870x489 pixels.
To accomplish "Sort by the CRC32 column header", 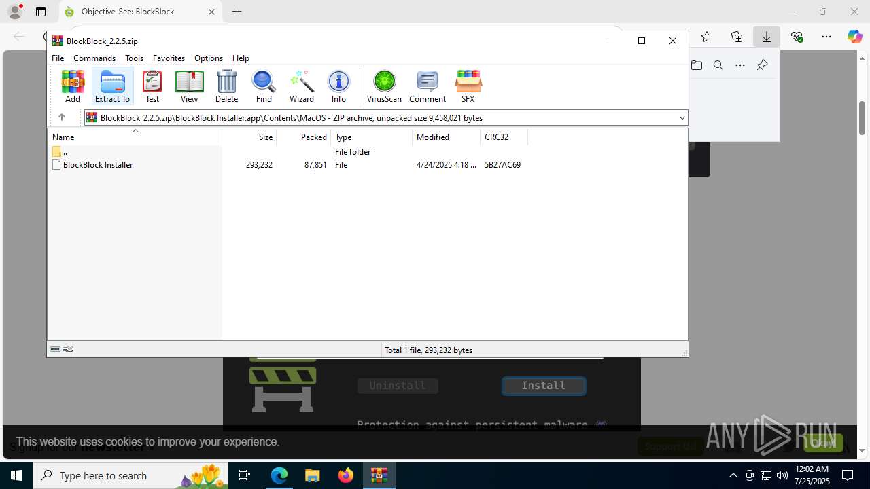I will point(504,137).
